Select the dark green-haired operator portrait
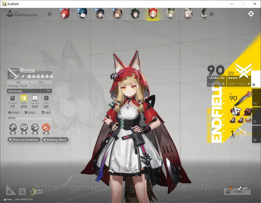 point(135,14)
